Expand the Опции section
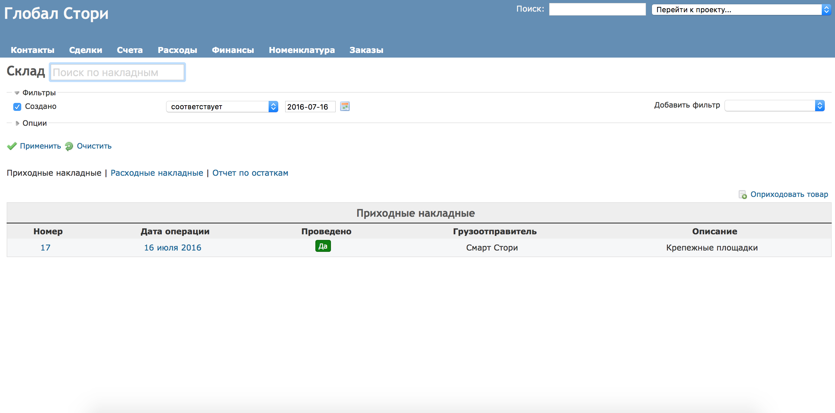The height and width of the screenshot is (413, 835). coord(32,123)
